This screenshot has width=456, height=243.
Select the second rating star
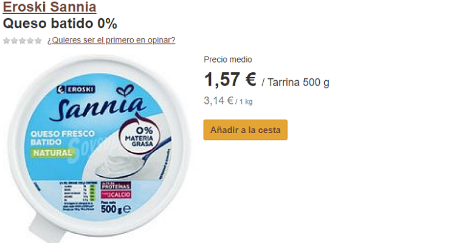(x=14, y=41)
